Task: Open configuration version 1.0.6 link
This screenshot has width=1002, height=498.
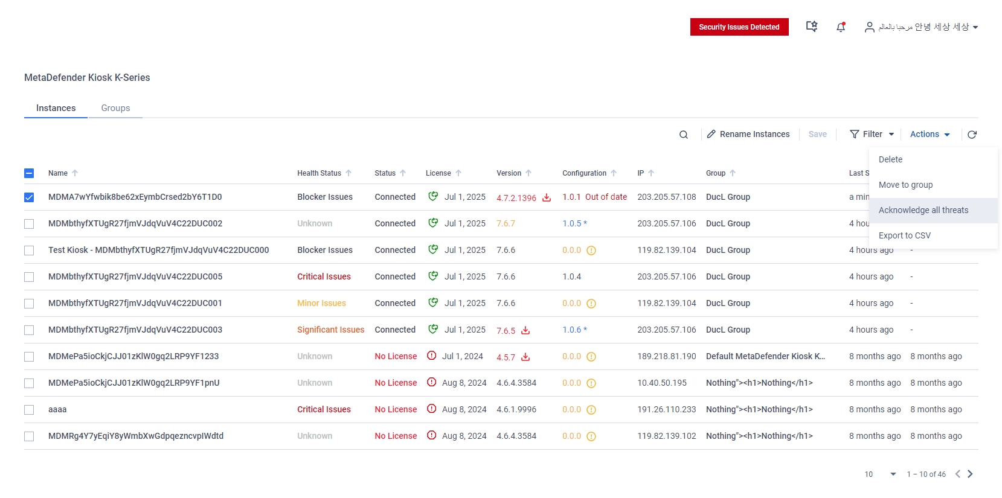Action: point(574,330)
